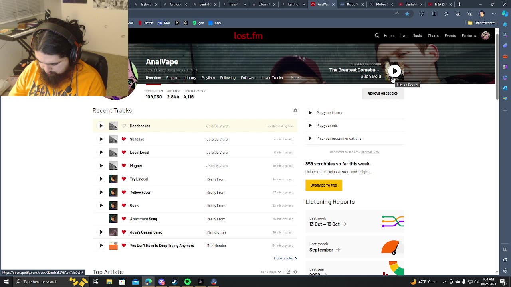Go to Events in top navigation
This screenshot has width=511, height=287.
pos(450,36)
